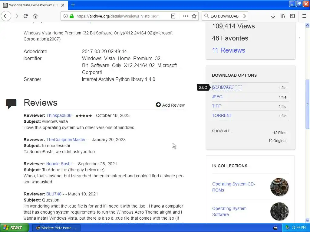Toggle the sidebar view icon
The image size is (310, 232).
coord(292,16)
